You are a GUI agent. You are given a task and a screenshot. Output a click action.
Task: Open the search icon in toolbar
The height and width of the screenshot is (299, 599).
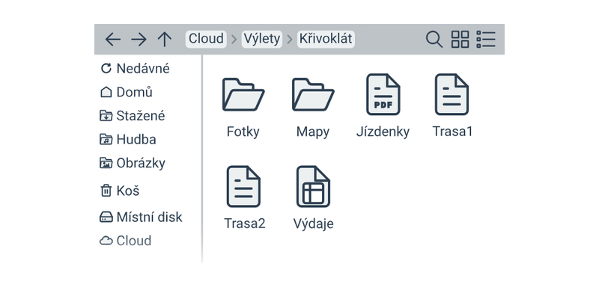coord(434,39)
